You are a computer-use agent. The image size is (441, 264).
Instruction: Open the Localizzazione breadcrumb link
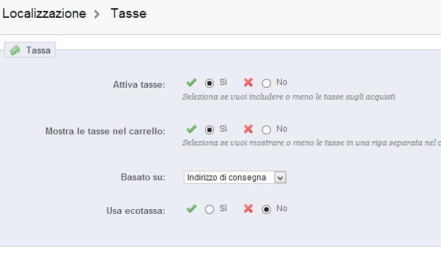(44, 14)
